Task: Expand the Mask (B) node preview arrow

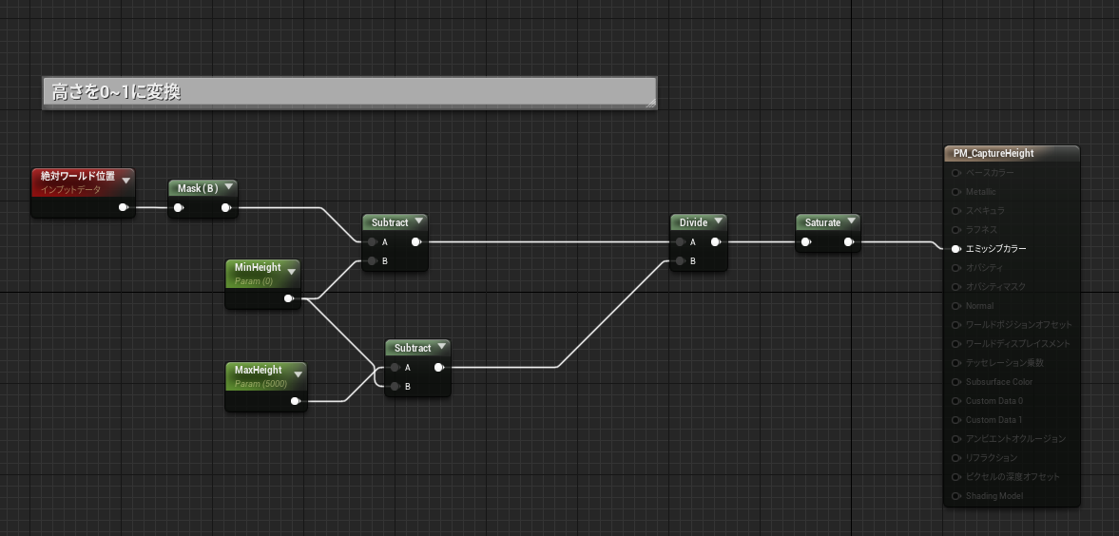Action: [x=228, y=188]
